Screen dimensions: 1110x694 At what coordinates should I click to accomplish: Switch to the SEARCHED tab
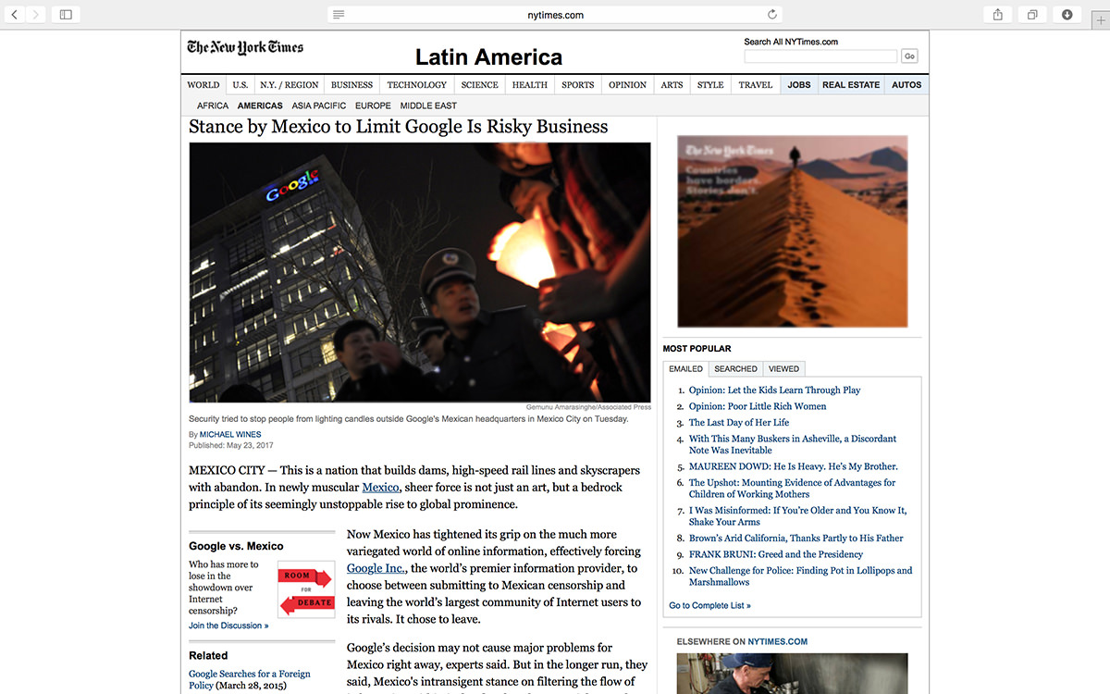click(x=735, y=368)
